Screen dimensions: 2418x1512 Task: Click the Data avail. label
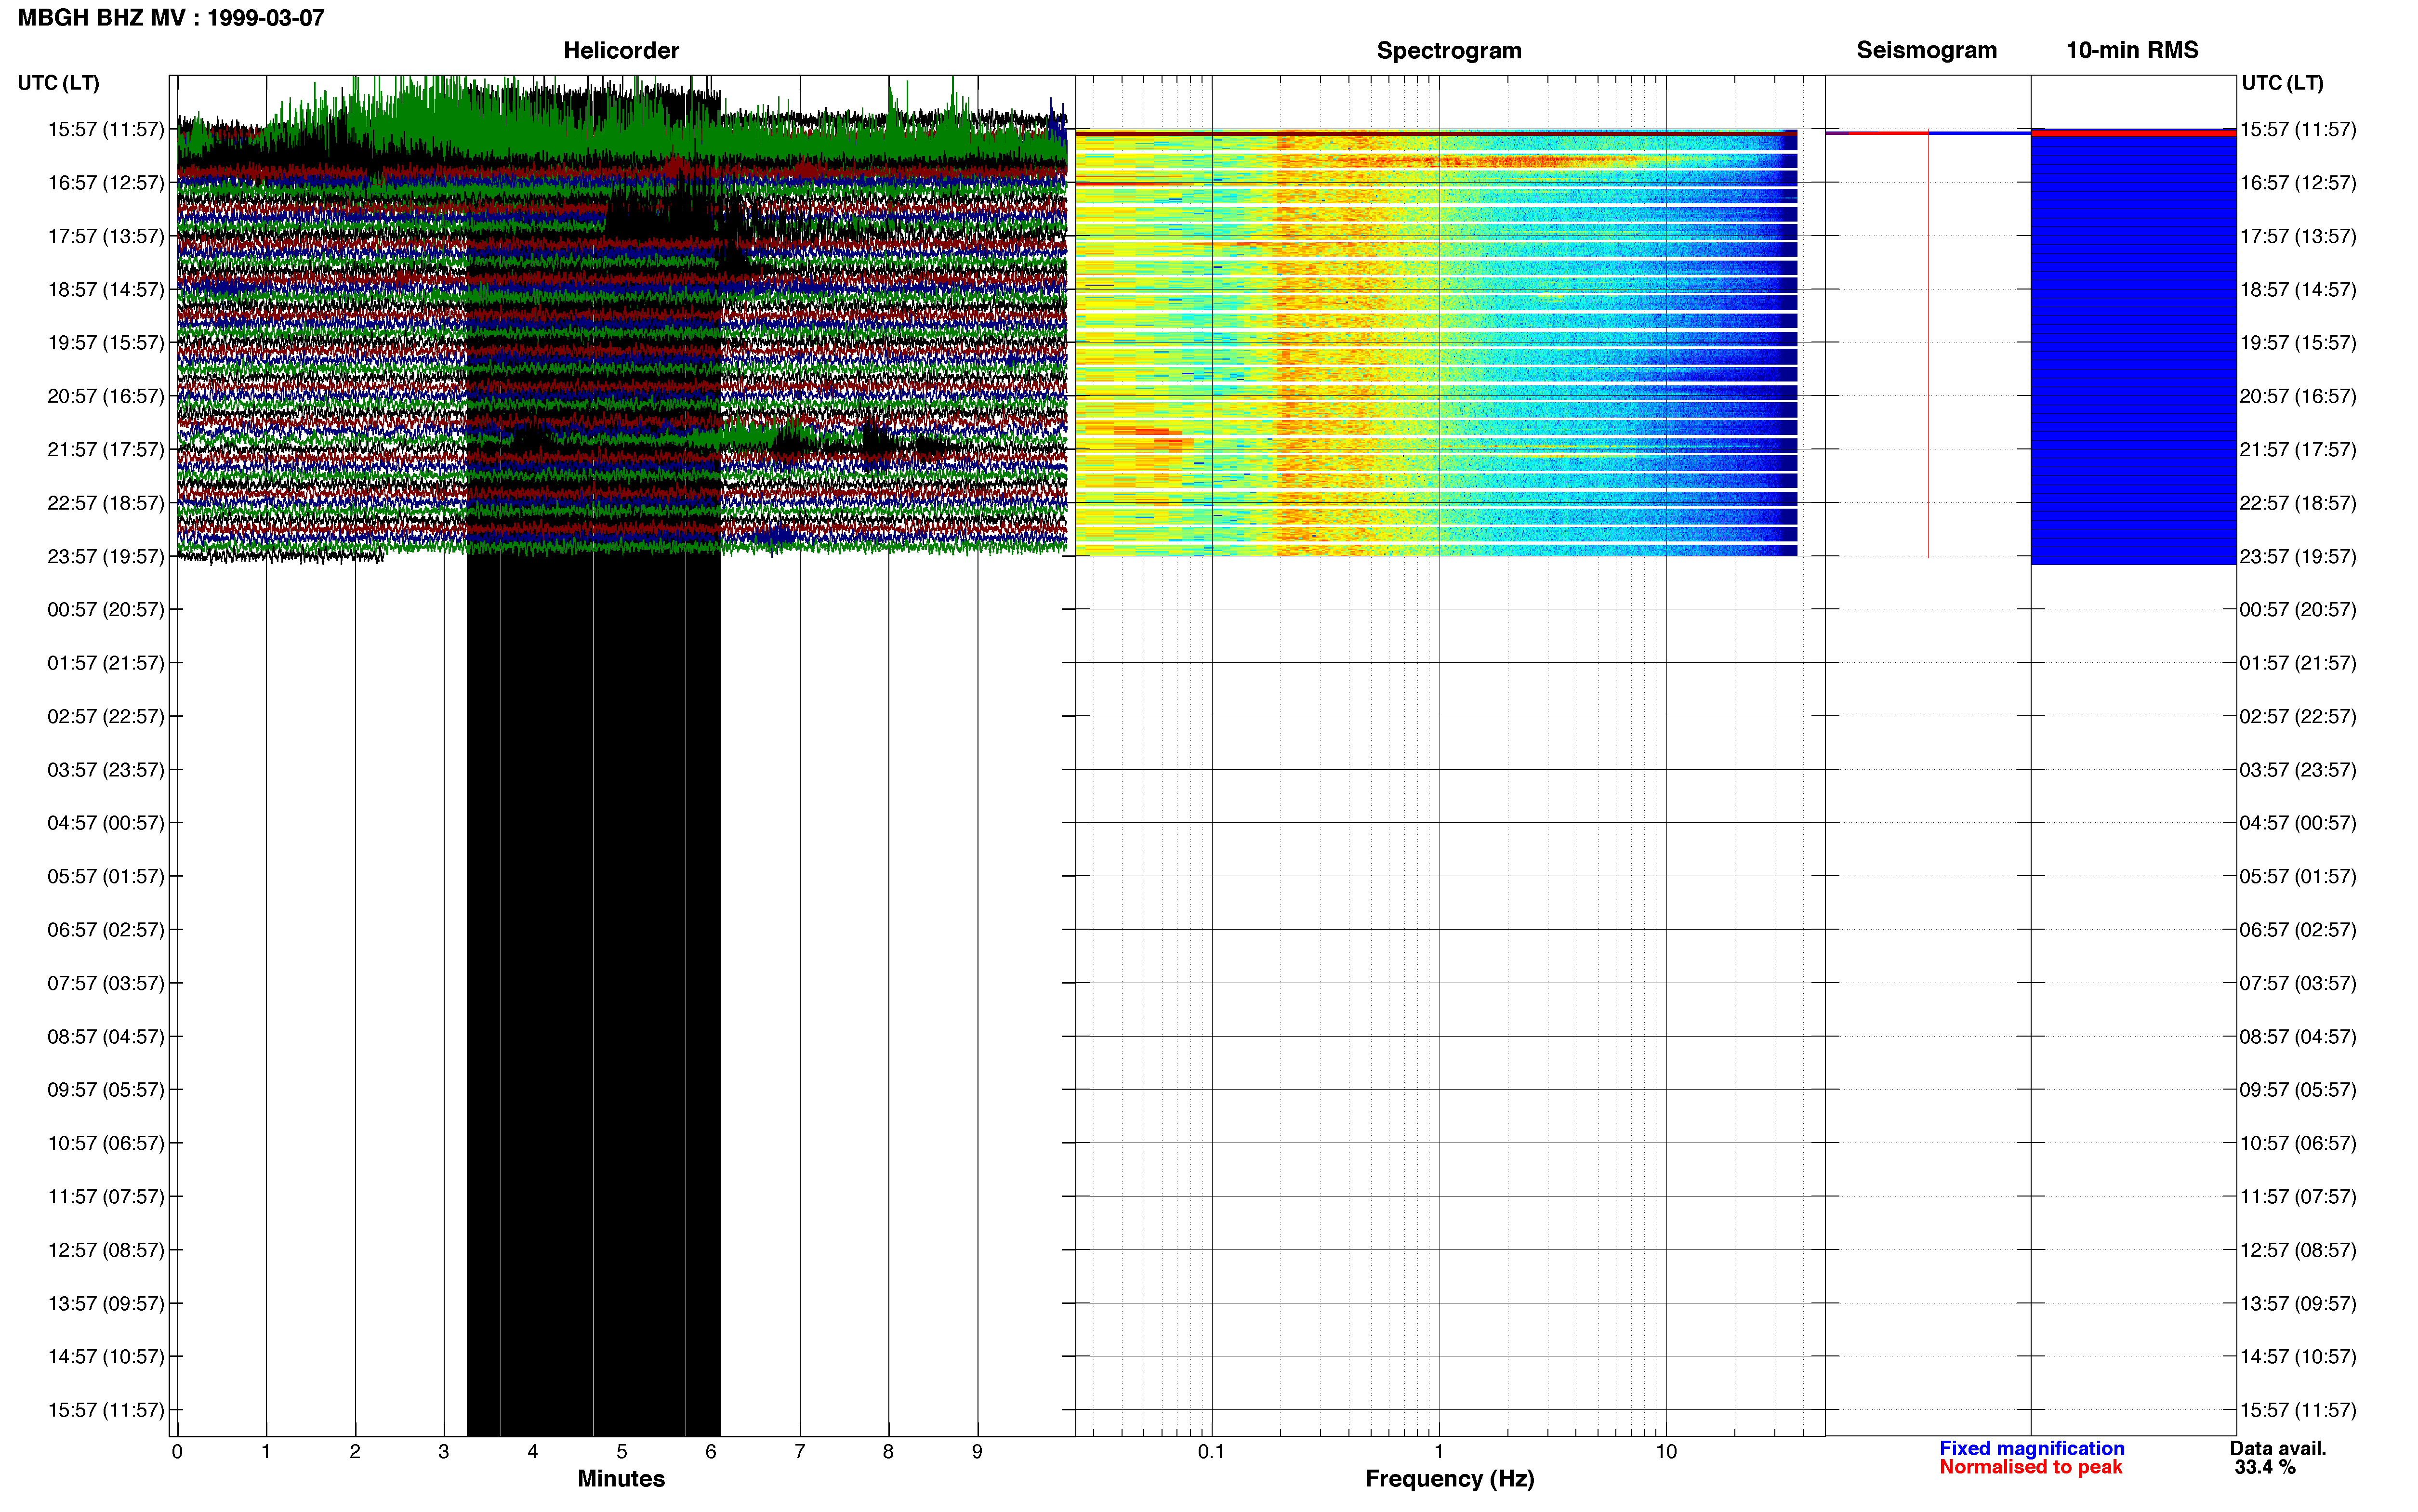coord(2278,1448)
